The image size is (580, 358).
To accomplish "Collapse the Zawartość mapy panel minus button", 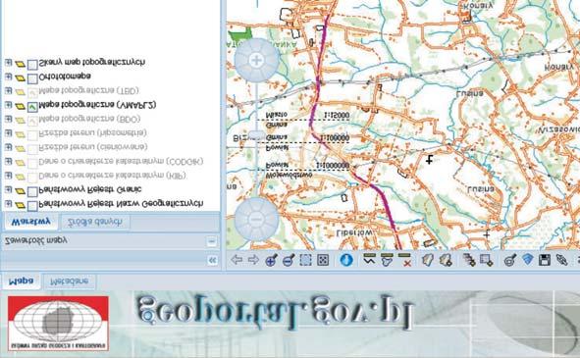I will [212, 241].
